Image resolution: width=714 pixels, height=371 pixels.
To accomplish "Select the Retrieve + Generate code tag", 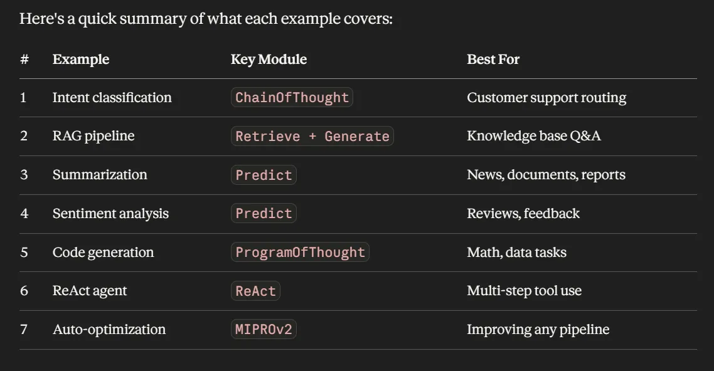I will coord(312,136).
